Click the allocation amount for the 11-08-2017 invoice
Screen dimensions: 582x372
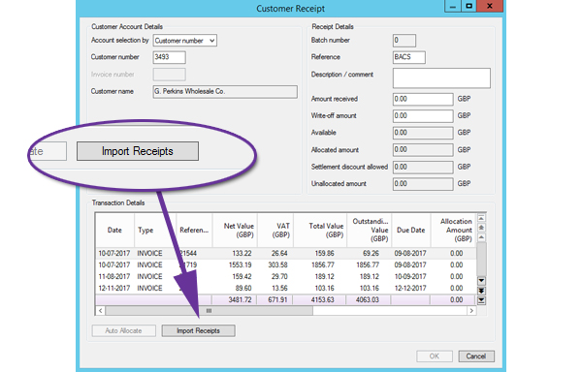pyautogui.click(x=456, y=276)
